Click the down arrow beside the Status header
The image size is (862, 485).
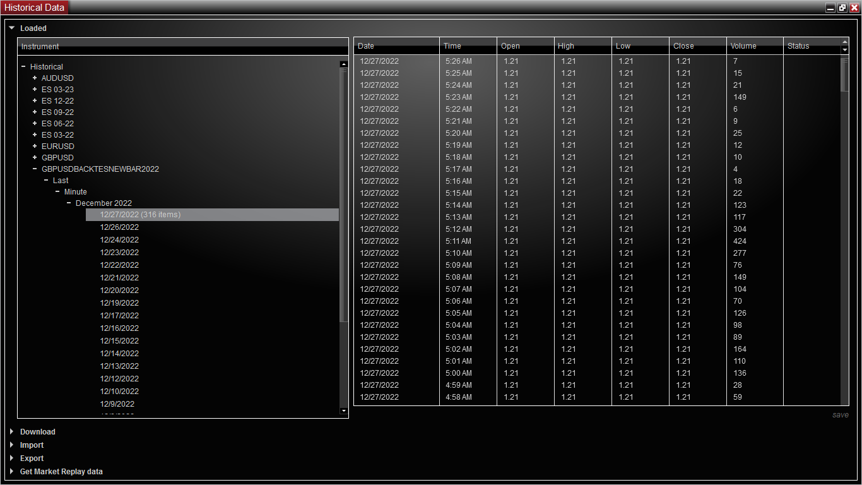[x=845, y=50]
